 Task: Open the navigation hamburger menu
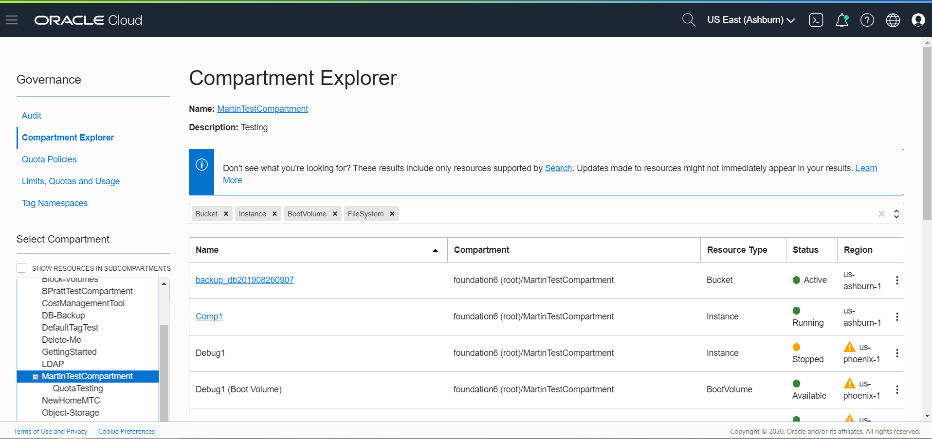12,20
